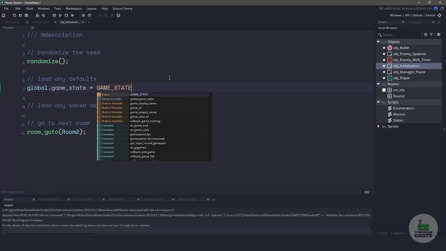This screenshot has width=446, height=251.
Task: Expand the Sprites folder
Action: 378,127
